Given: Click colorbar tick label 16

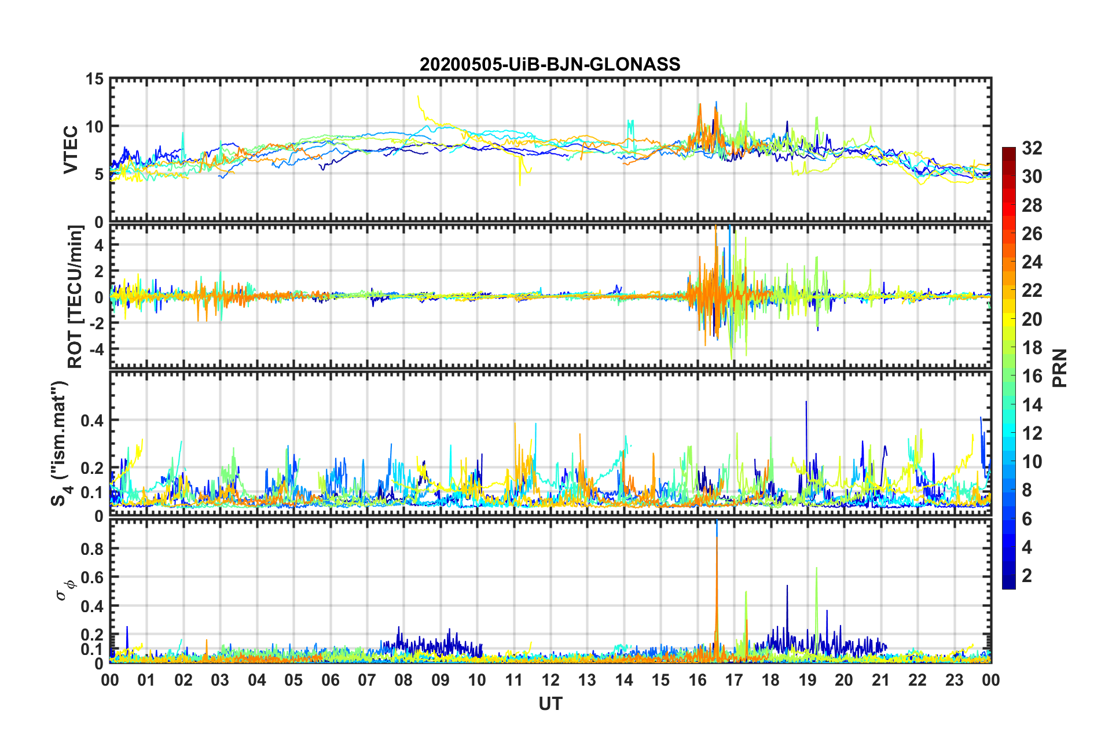Looking at the screenshot, I should coord(1032,376).
